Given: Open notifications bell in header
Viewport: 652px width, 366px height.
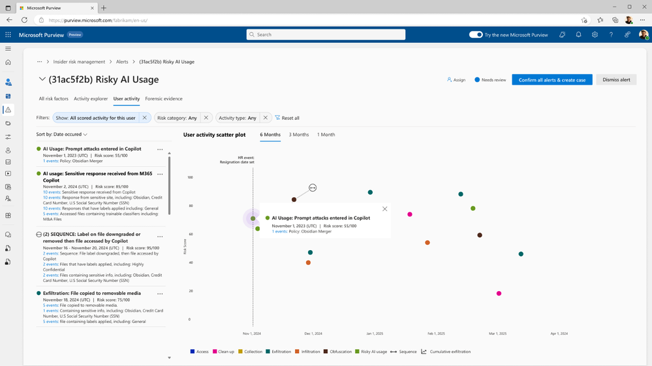Looking at the screenshot, I should pyautogui.click(x=578, y=35).
